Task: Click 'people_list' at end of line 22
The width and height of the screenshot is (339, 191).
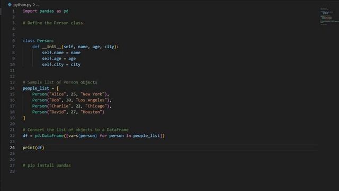Action: (x=146, y=136)
